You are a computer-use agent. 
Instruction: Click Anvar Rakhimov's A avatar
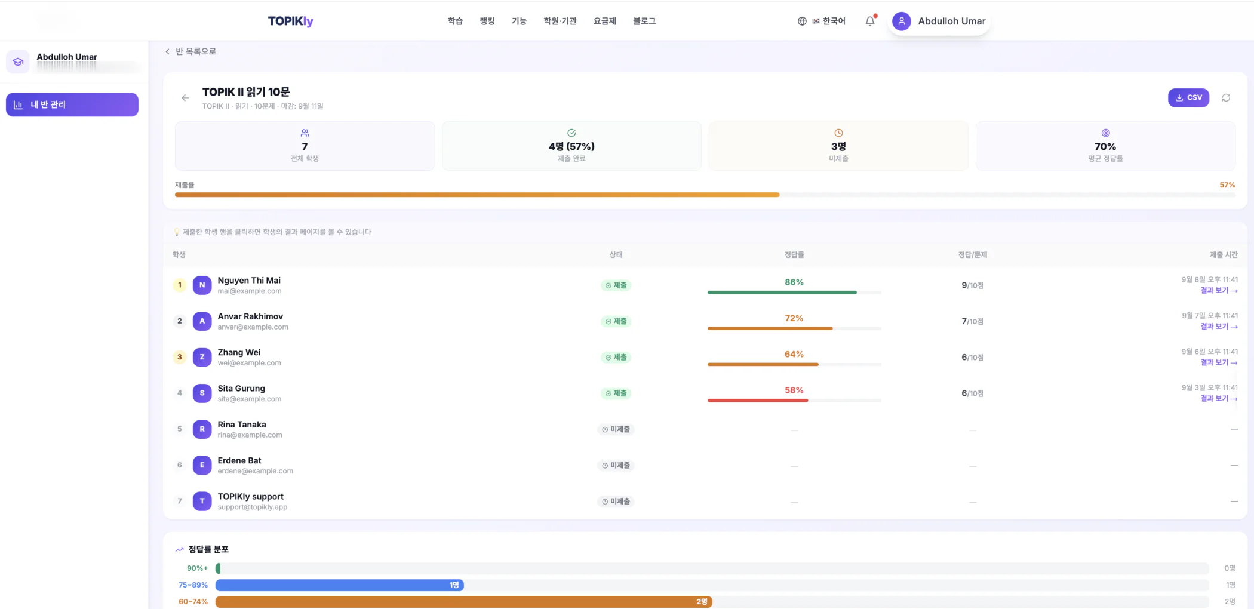202,321
